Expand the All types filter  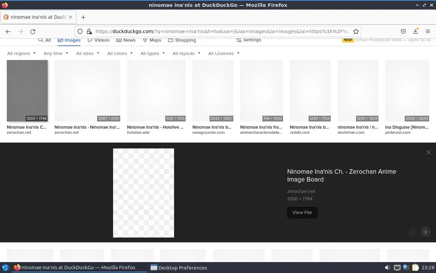click(153, 53)
